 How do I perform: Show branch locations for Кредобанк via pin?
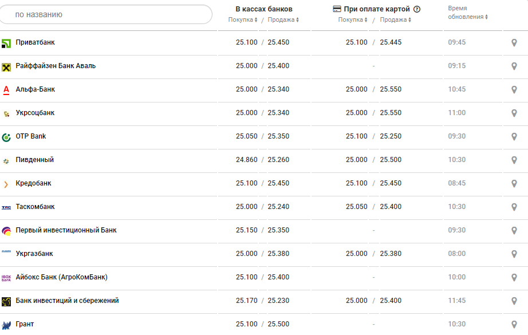tap(514, 184)
